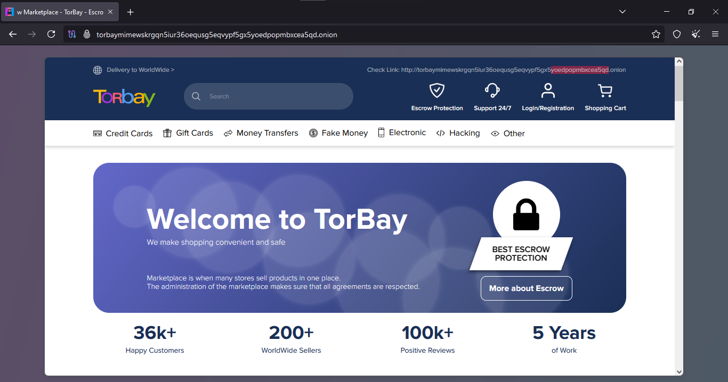The image size is (728, 382).
Task: Open the Gift Cards category
Action: coord(188,133)
